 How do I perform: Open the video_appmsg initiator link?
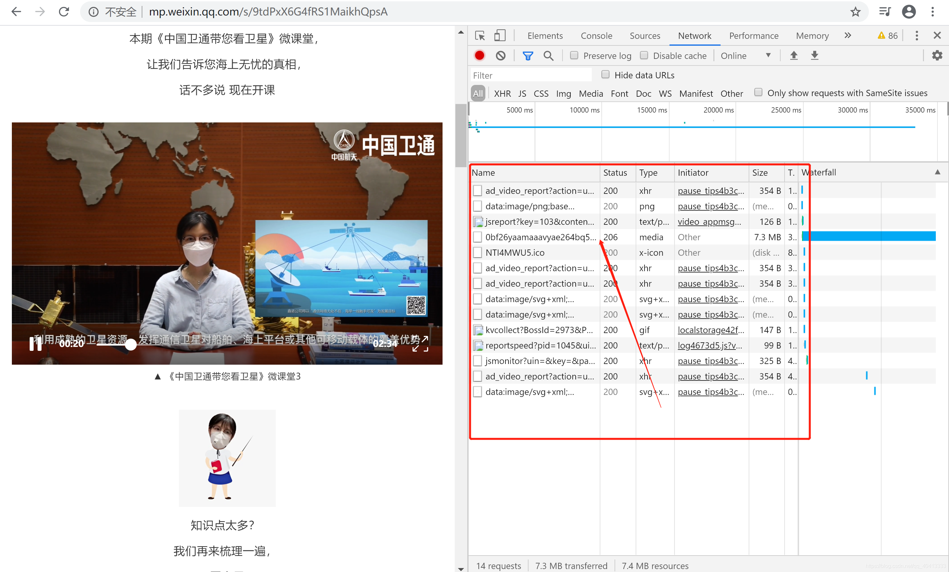709,222
